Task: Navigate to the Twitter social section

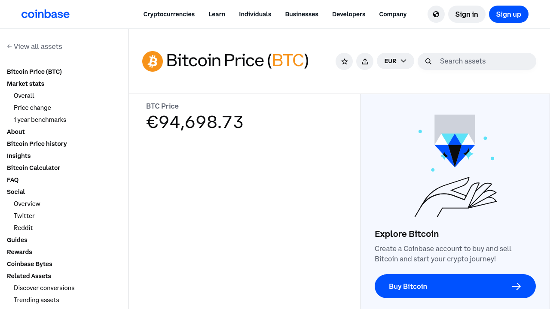Action: 24,216
